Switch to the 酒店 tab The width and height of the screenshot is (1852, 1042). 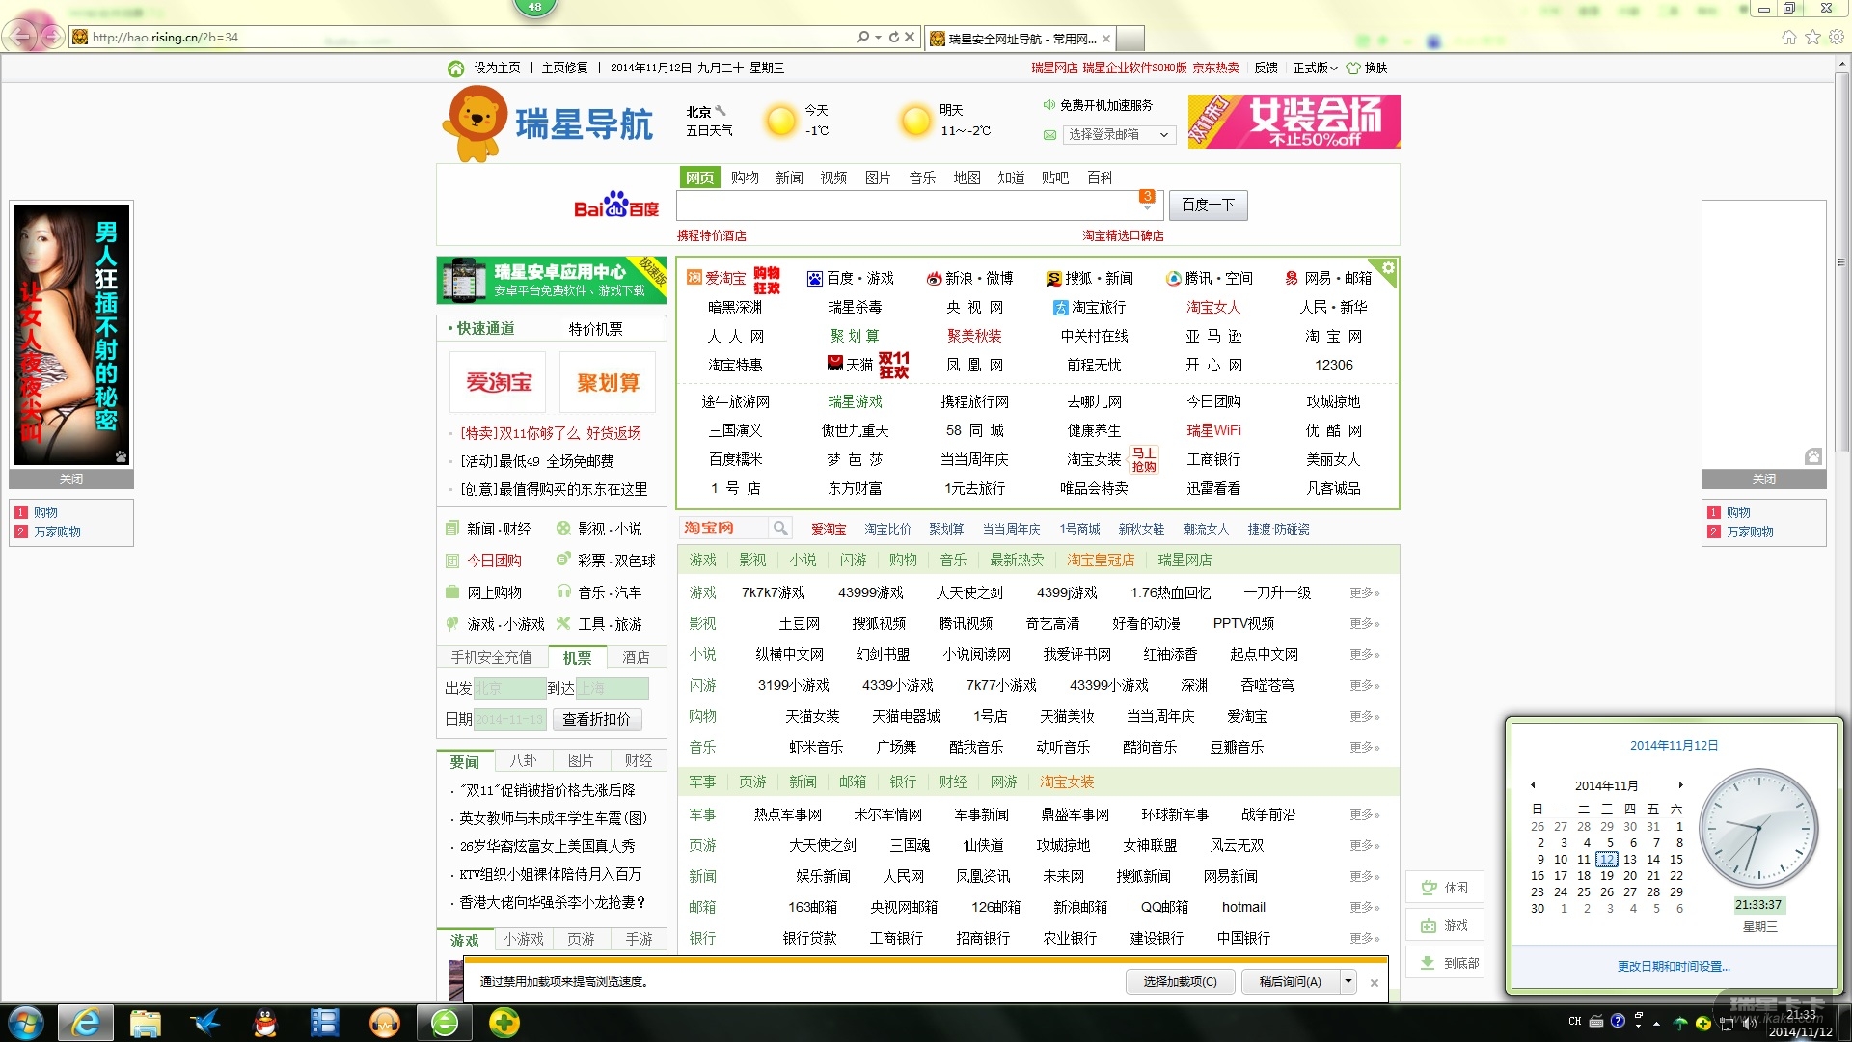636,658
